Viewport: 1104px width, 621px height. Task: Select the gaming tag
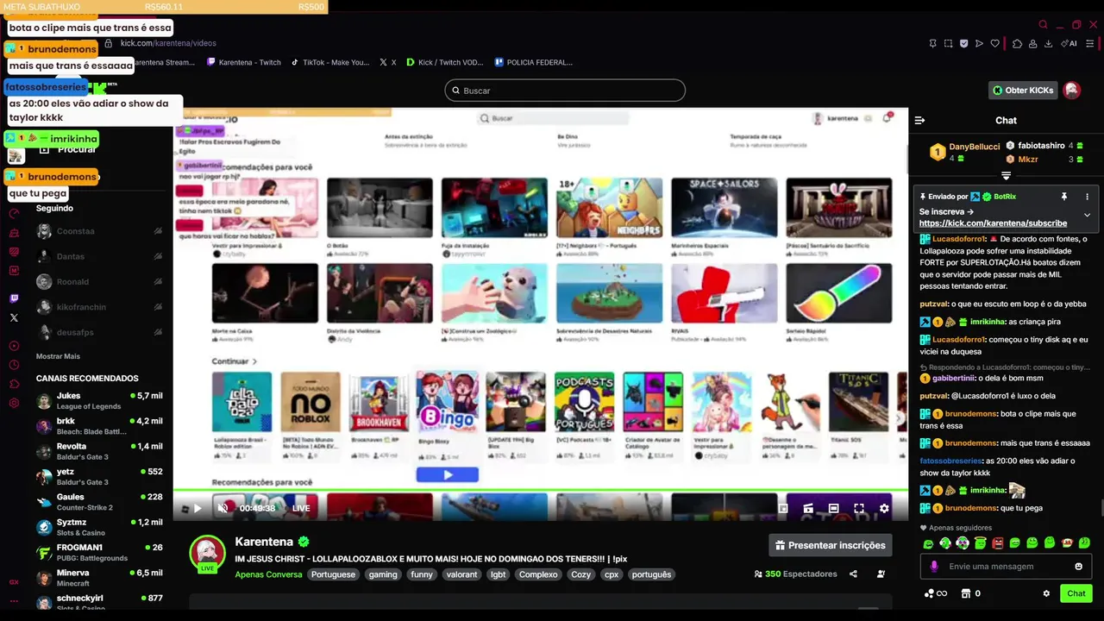coord(383,574)
